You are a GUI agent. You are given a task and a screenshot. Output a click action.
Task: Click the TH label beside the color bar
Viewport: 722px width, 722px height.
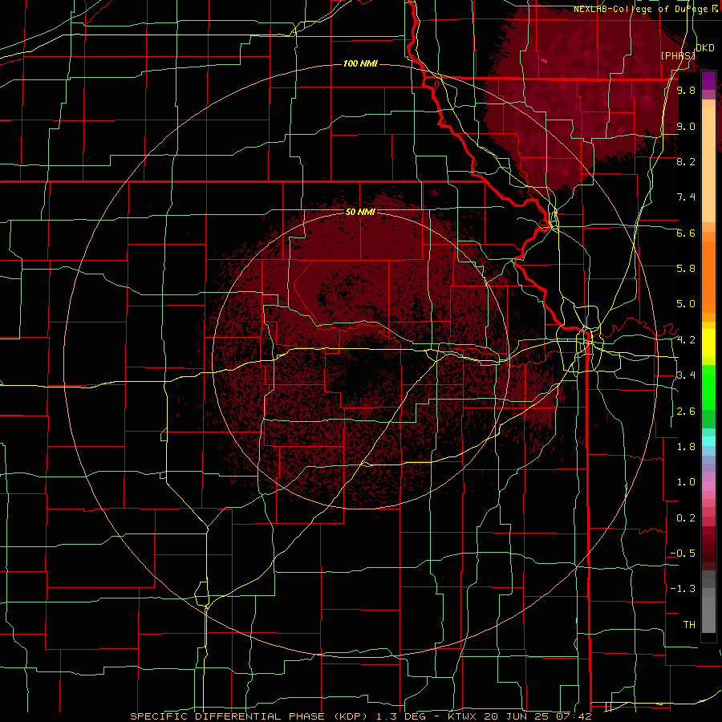click(x=689, y=625)
